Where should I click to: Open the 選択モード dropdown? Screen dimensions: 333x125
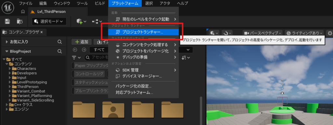[49, 21]
